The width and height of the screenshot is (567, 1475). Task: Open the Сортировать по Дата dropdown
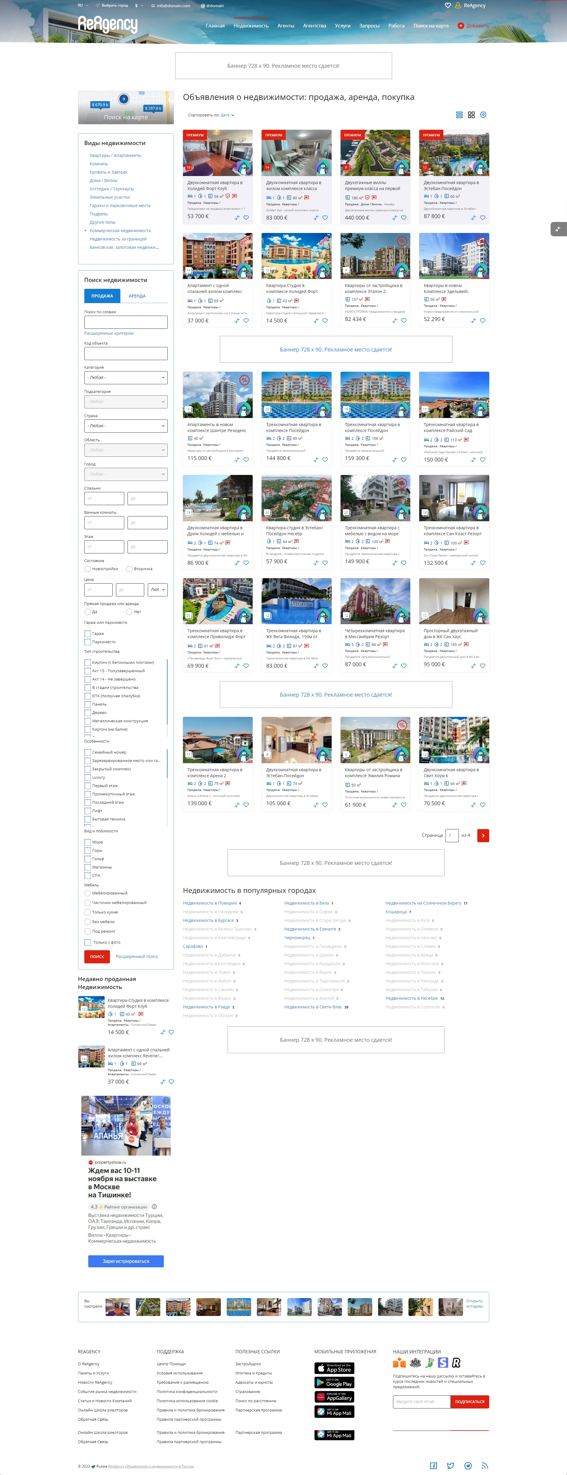pyautogui.click(x=227, y=115)
